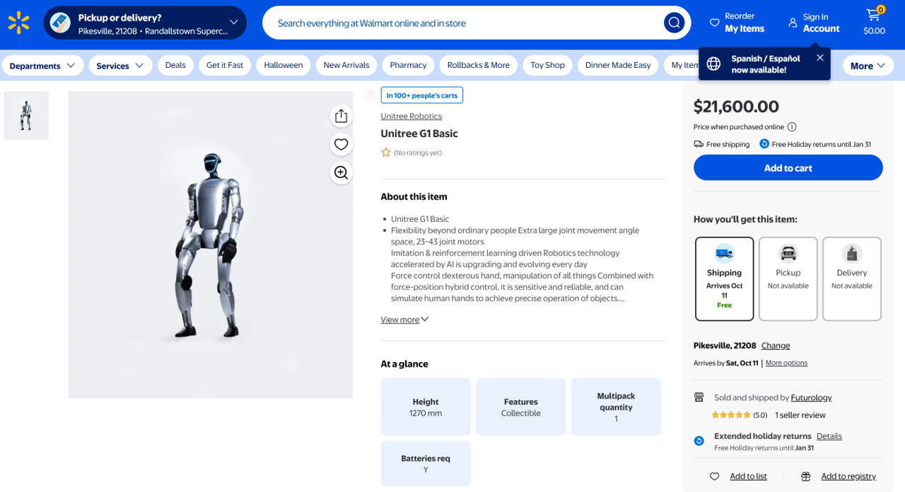
Task: Expand View more description
Action: tap(404, 320)
